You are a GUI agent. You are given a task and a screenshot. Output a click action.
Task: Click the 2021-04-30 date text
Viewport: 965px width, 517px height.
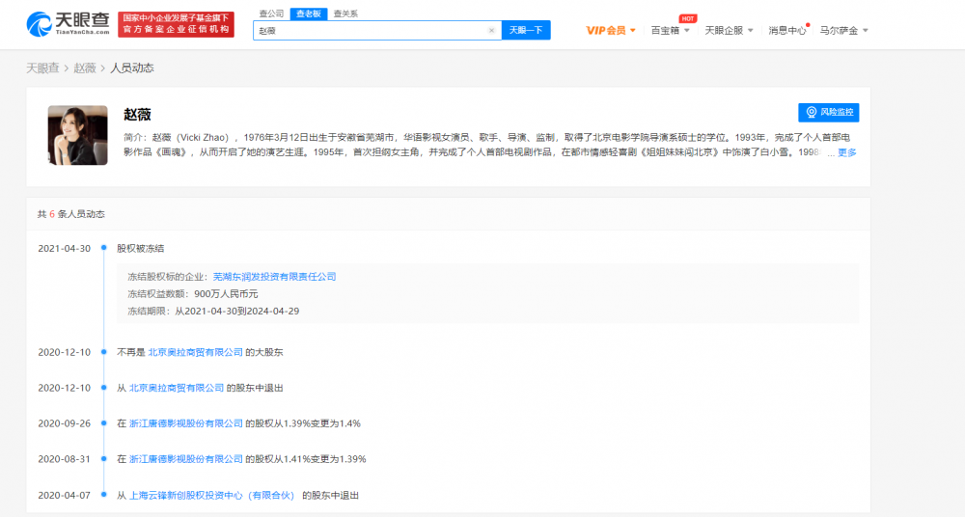point(64,249)
